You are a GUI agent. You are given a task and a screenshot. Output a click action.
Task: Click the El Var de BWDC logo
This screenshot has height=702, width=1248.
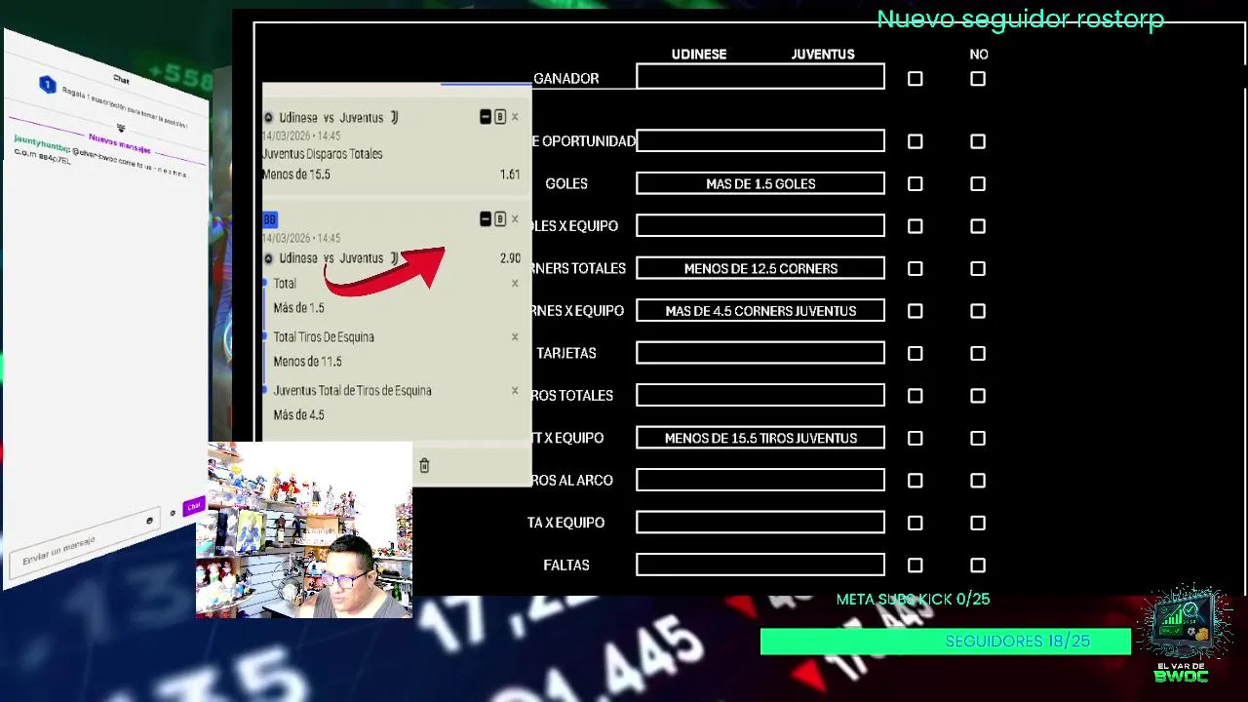pos(1181,634)
